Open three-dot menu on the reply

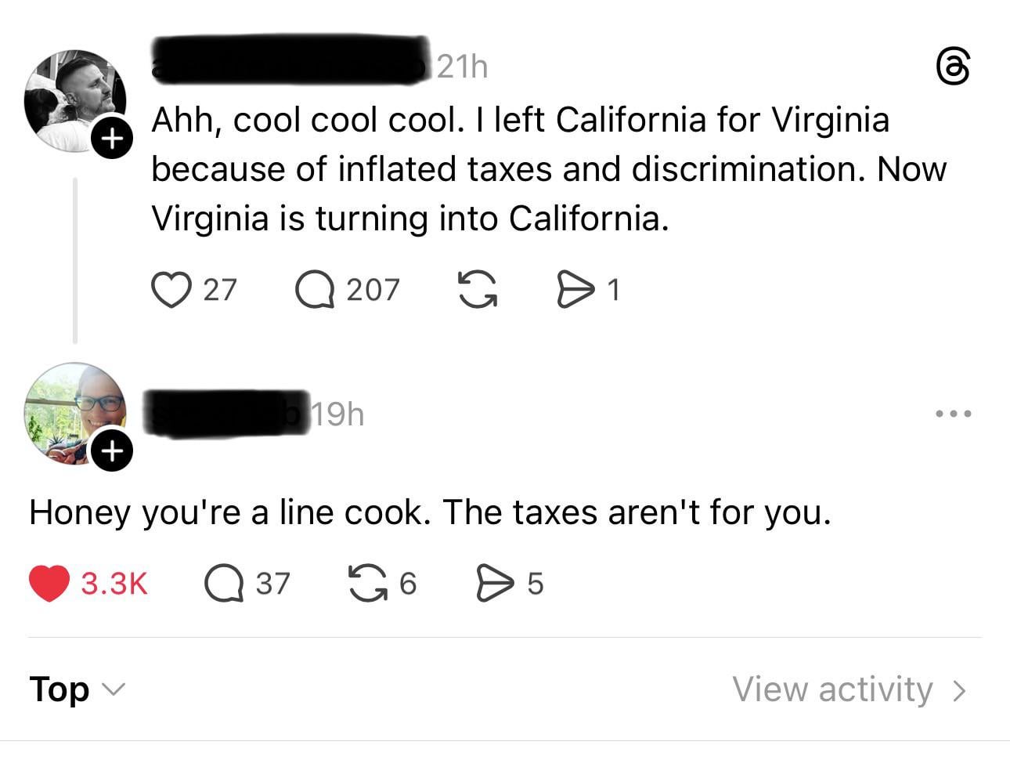[x=954, y=414]
